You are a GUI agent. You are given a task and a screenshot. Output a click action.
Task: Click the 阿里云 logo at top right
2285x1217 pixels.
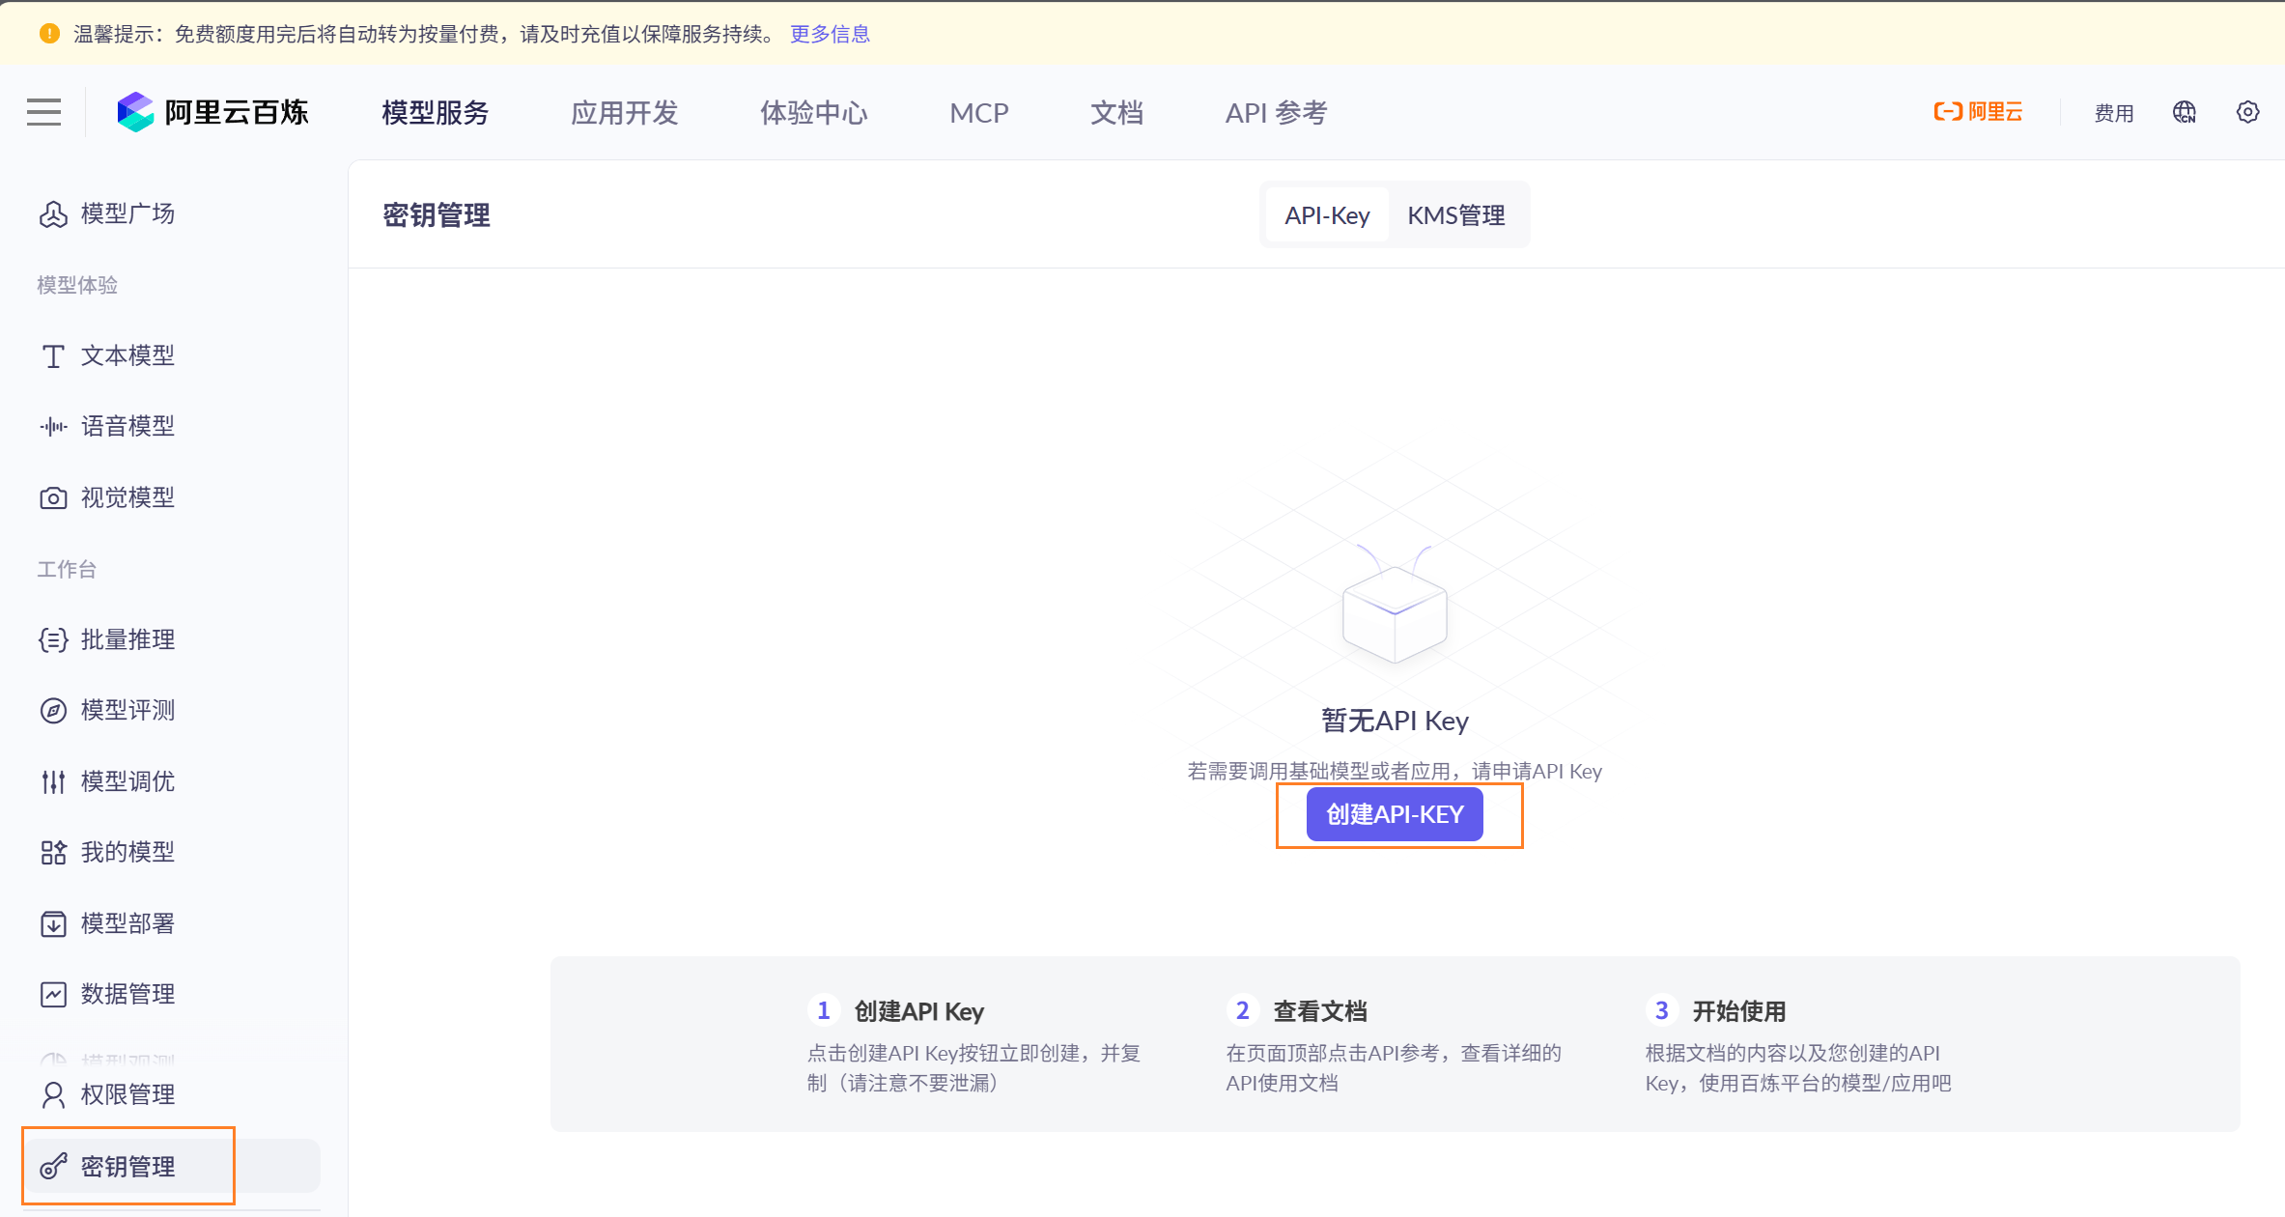pos(1978,111)
